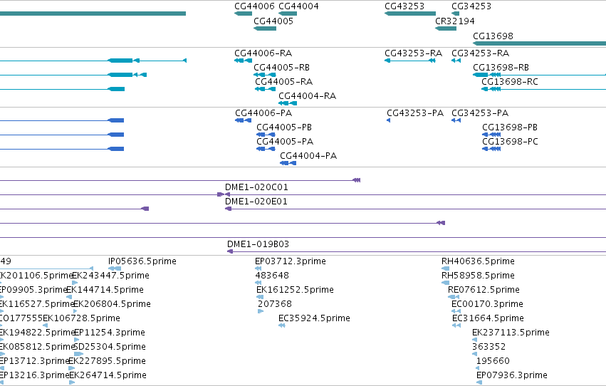Click the 483648 EST entry
The height and width of the screenshot is (386, 606).
coord(272,276)
